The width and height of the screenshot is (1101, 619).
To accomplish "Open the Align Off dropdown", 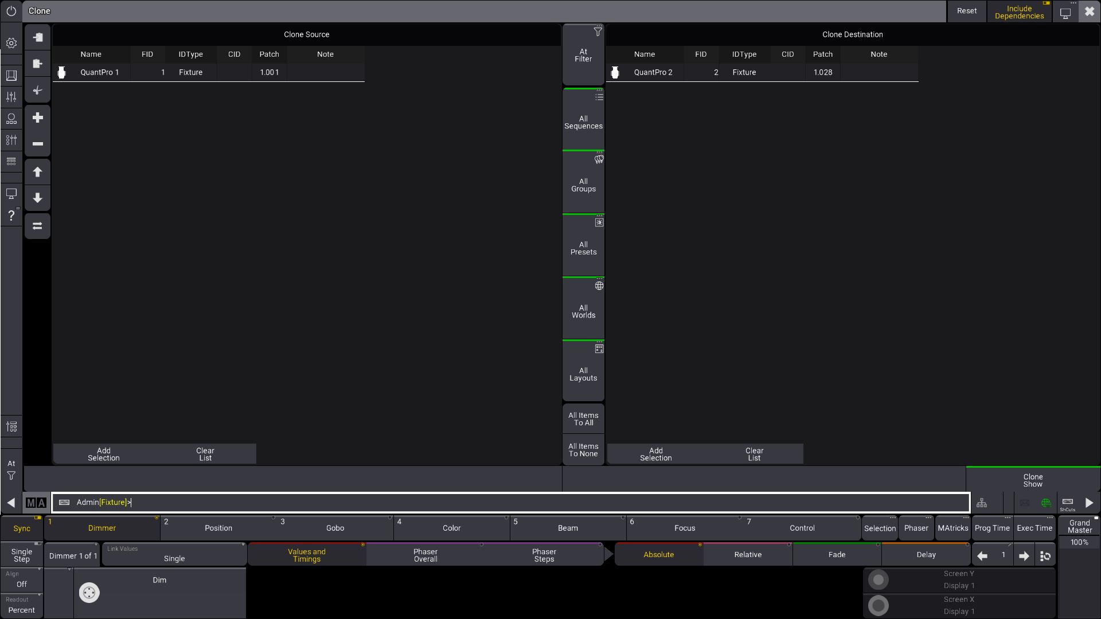I will pyautogui.click(x=22, y=580).
